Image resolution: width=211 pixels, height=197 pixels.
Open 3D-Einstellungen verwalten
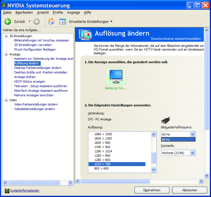(33, 45)
